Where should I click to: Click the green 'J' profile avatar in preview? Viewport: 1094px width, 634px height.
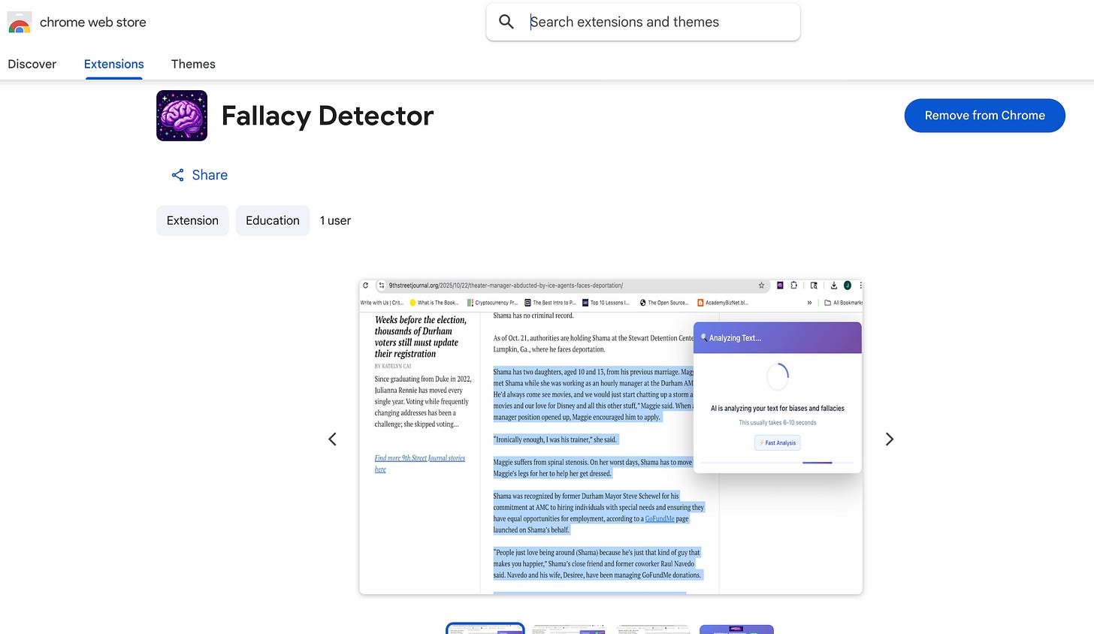click(x=848, y=285)
